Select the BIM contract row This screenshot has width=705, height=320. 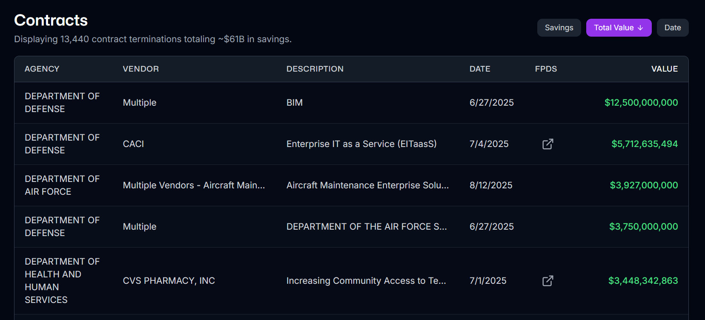(x=295, y=103)
